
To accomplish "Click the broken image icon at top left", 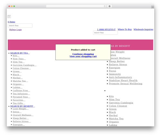I will tap(9, 17).
